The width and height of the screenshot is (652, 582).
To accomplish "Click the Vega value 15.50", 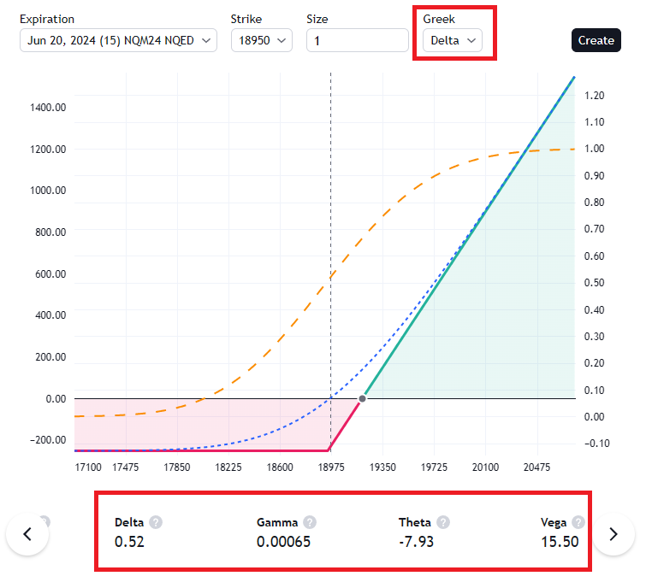I will [560, 542].
